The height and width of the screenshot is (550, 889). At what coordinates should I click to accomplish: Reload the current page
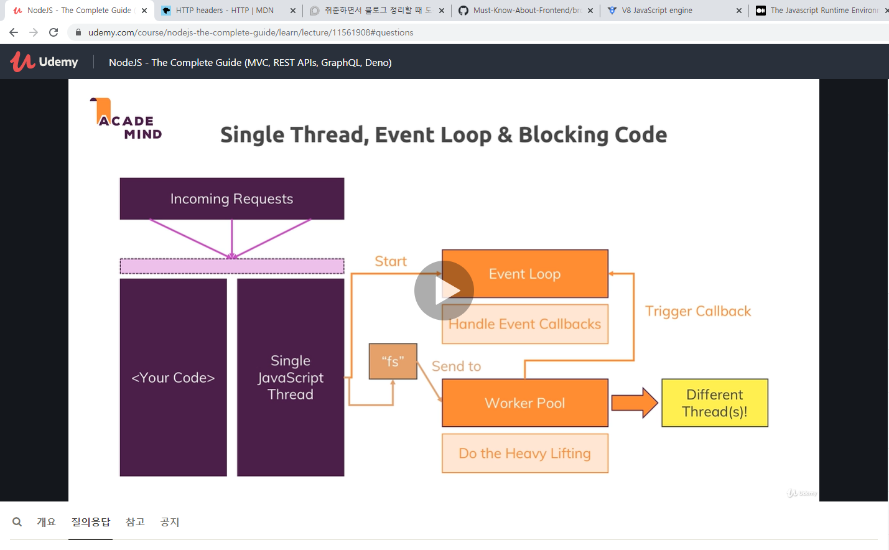(x=54, y=32)
